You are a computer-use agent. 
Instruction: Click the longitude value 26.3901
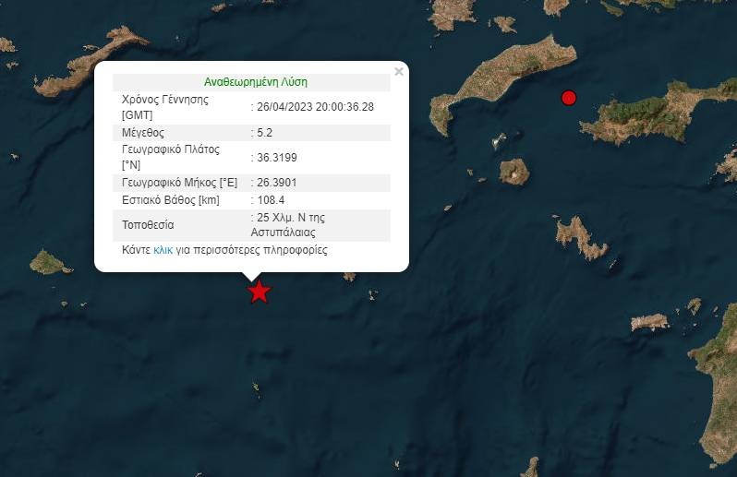(276, 182)
